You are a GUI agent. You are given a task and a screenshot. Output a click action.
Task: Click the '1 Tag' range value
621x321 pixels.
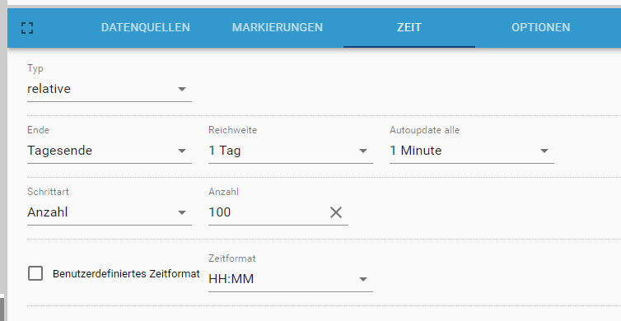point(225,151)
